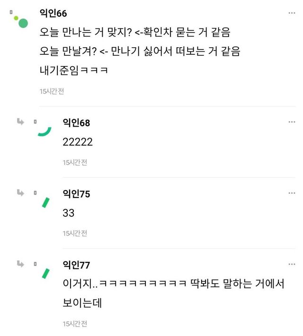Click the 15시간전 timestamp under 익인66's comment
The height and width of the screenshot is (336, 303).
pos(52,92)
